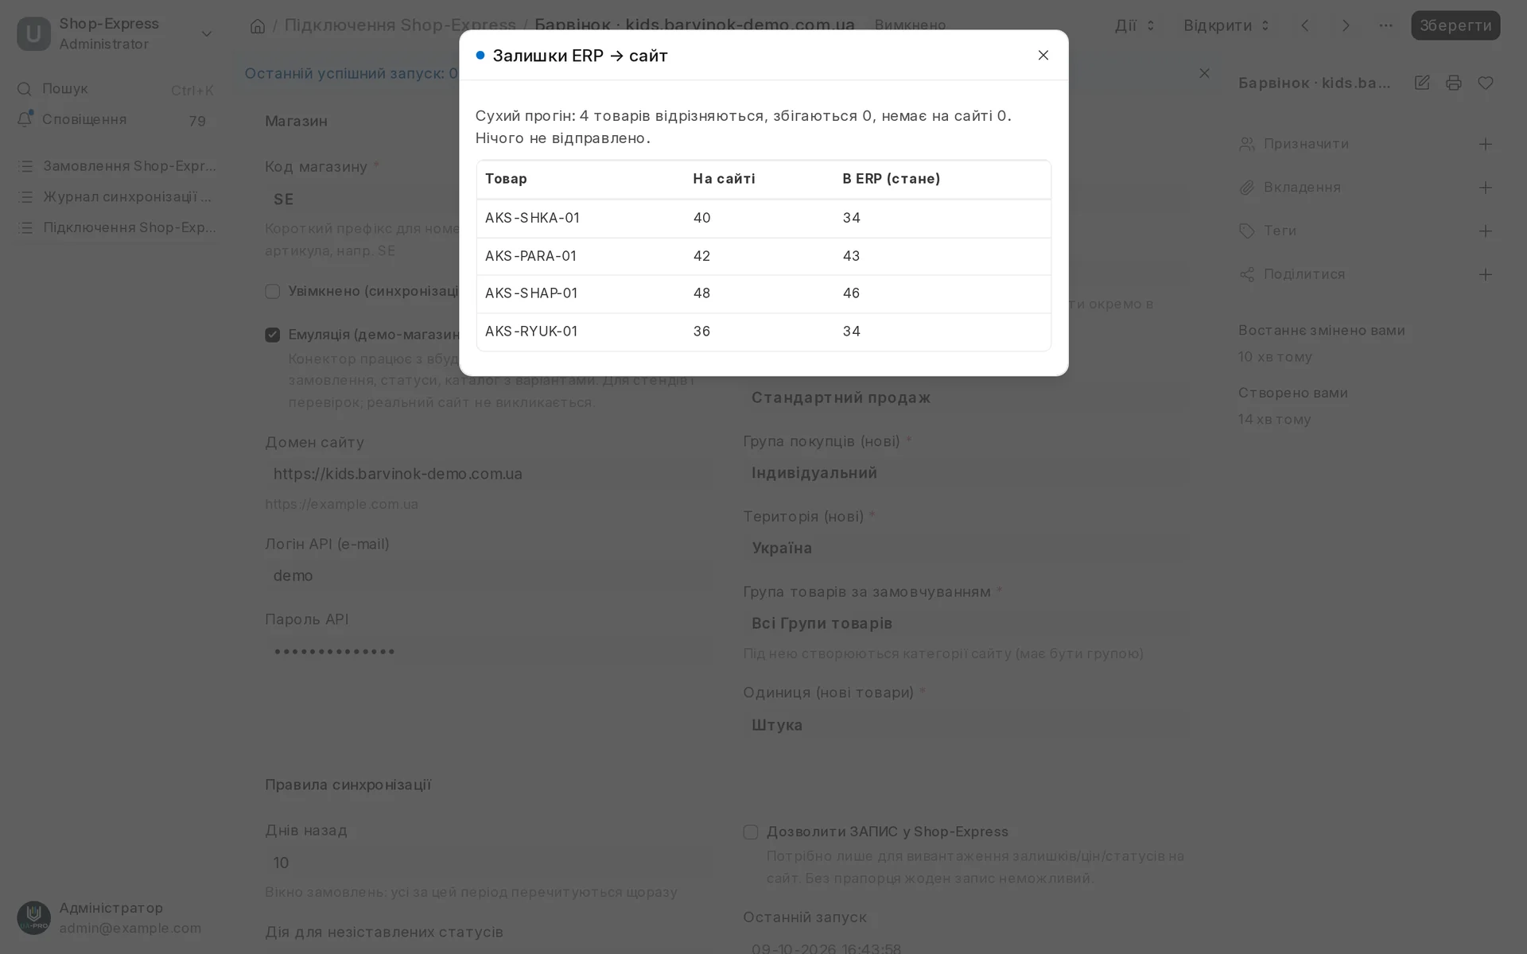Open the Група покупців Індивідуальний field
The width and height of the screenshot is (1527, 954).
pos(966,473)
